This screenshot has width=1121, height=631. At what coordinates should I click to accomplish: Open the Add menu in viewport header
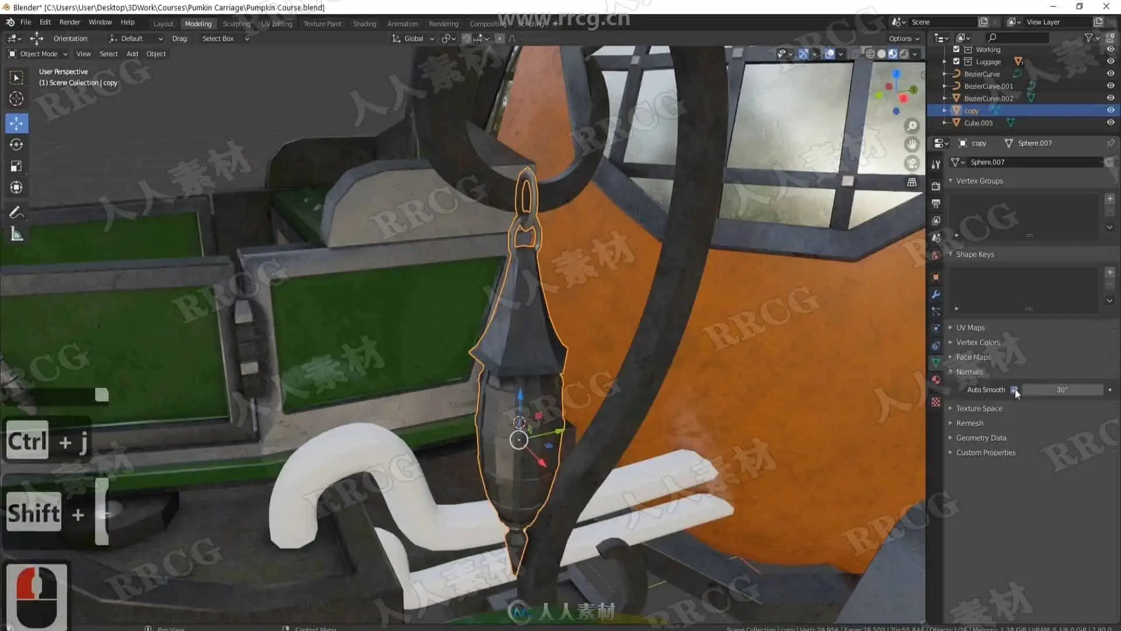pyautogui.click(x=132, y=54)
